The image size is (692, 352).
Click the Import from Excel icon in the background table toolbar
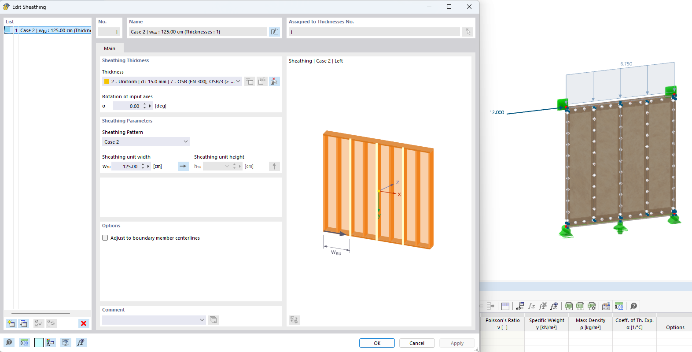pyautogui.click(x=580, y=306)
